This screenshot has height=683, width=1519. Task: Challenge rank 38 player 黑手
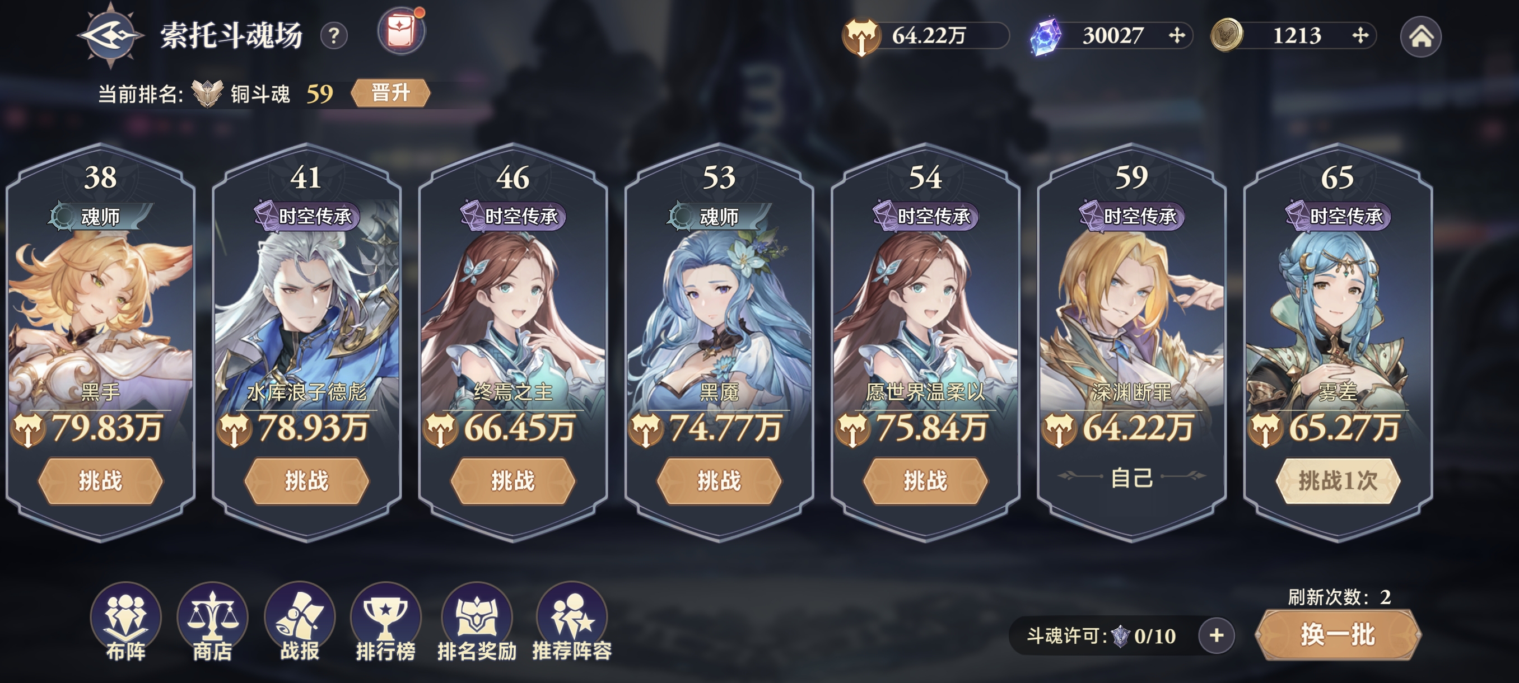pyautogui.click(x=100, y=481)
